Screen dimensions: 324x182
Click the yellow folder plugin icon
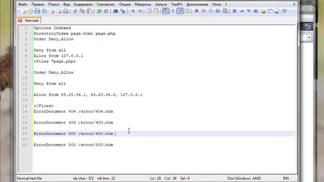coord(263,11)
